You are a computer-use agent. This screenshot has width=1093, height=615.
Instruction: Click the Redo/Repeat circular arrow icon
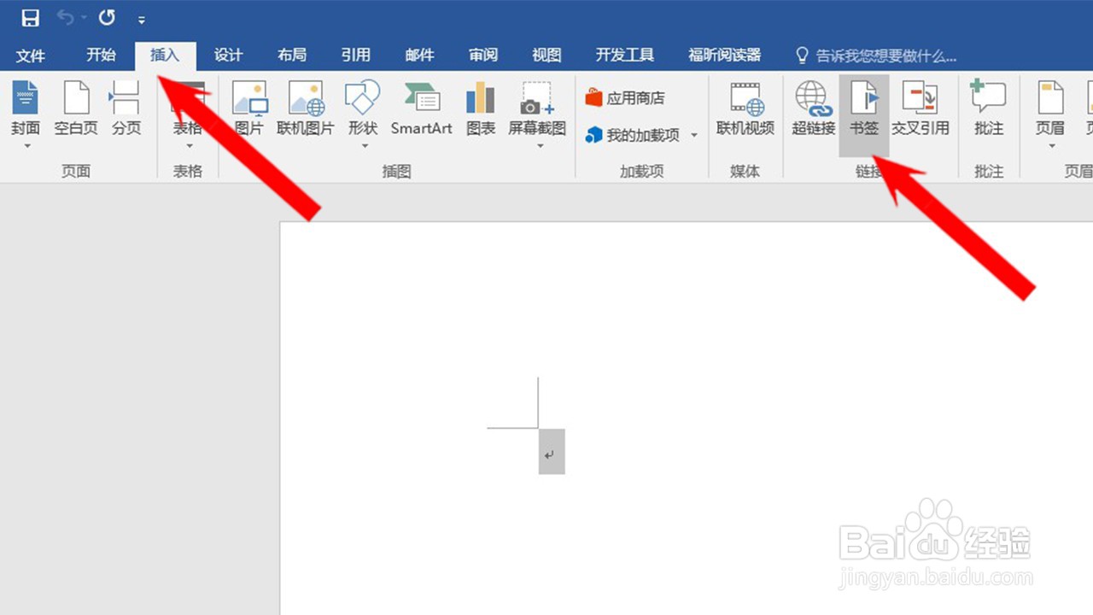point(107,18)
